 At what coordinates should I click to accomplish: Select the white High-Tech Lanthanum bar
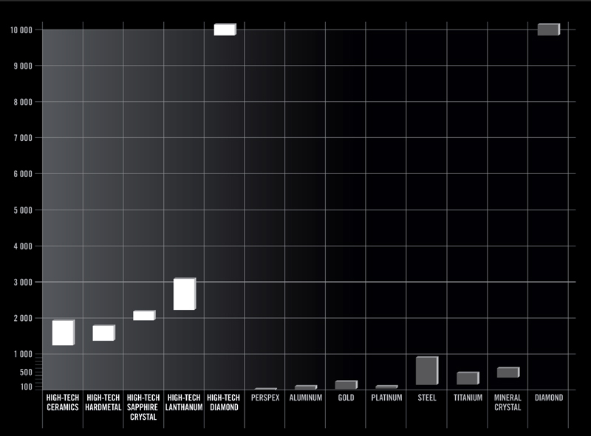(x=184, y=294)
